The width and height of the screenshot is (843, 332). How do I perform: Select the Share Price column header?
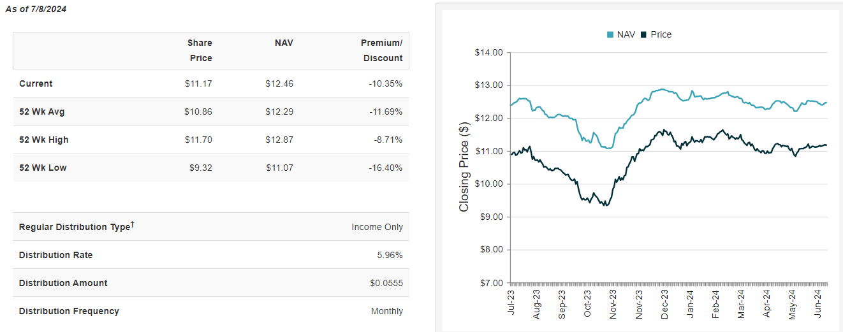(200, 50)
